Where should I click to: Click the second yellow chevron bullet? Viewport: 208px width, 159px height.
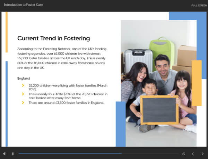click(23, 94)
